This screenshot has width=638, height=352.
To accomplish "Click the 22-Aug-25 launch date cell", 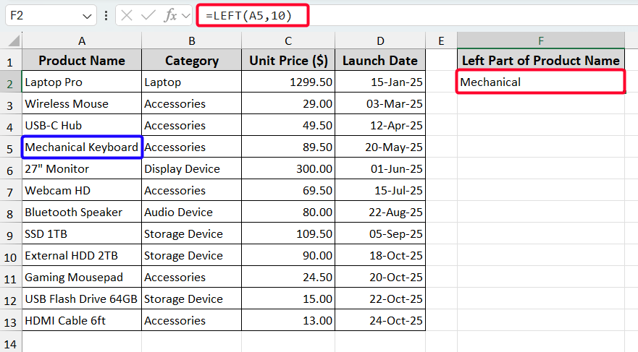I will coord(380,212).
